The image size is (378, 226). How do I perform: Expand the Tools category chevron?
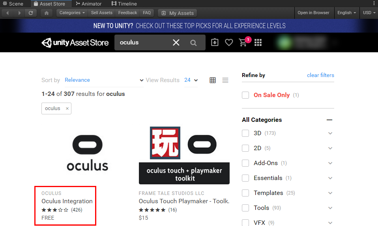[x=330, y=208]
